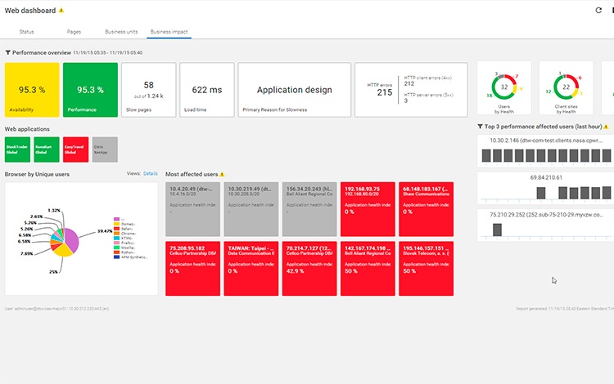This screenshot has width=614, height=384.
Task: Open the Details view link
Action: (151, 173)
